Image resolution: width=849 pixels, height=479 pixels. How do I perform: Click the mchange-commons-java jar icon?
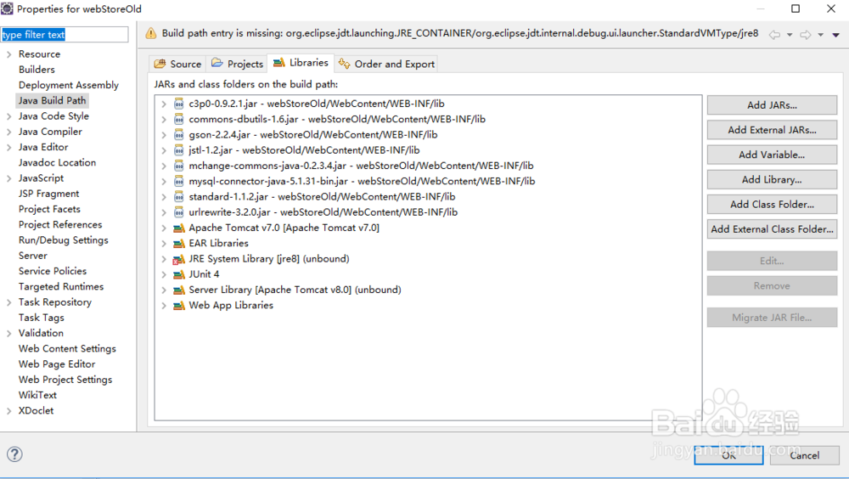pos(178,166)
